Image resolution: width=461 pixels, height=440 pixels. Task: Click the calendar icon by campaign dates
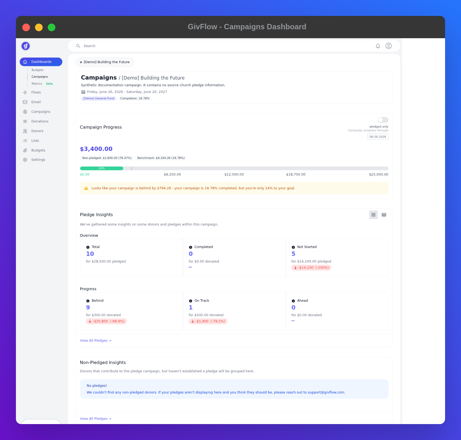pos(83,92)
